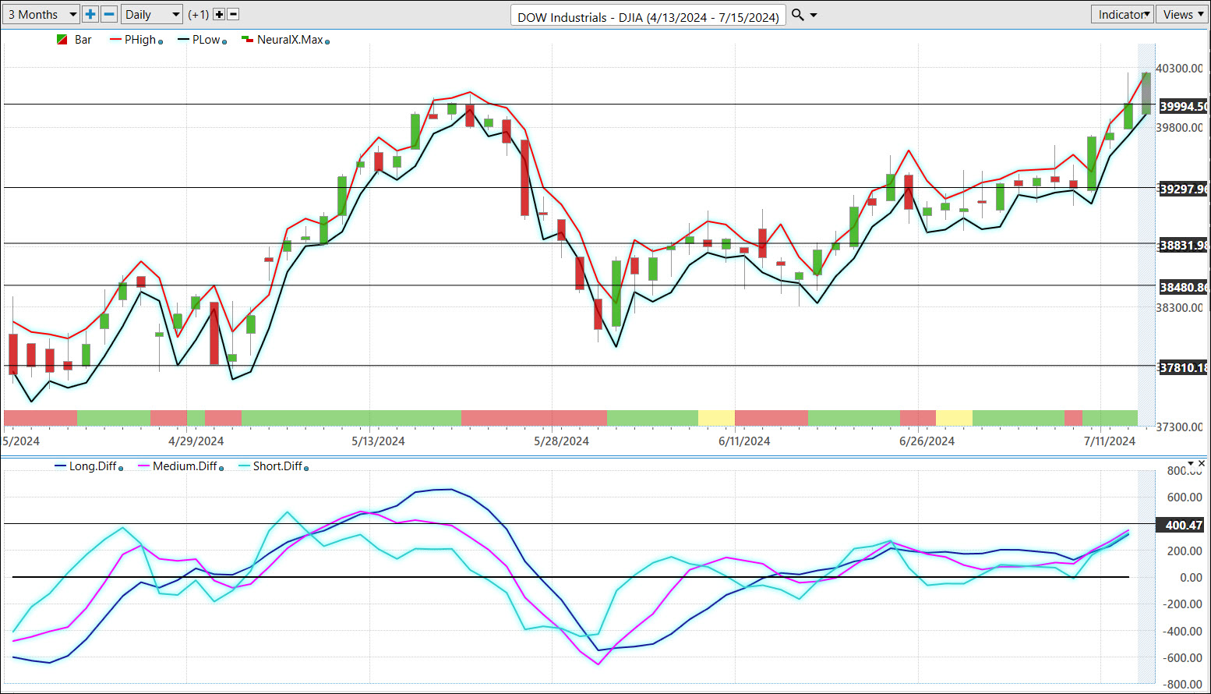Click the PHigh legend label
The height and width of the screenshot is (694, 1211).
[x=140, y=40]
